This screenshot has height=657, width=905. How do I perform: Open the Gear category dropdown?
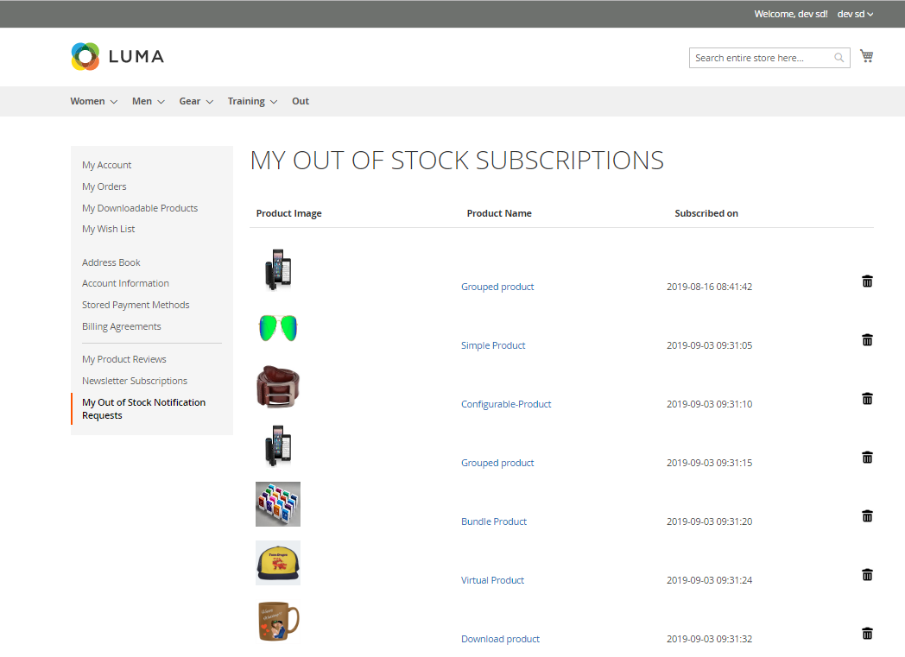[x=196, y=102]
